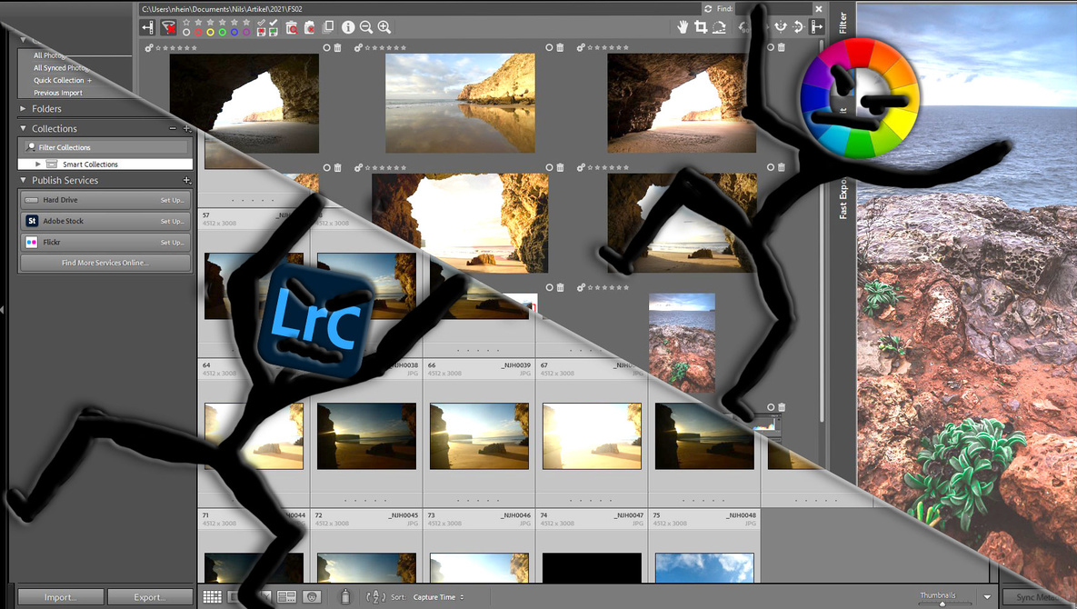Adjust the Thumbnails size slider
This screenshot has width=1077, height=609.
[942, 604]
